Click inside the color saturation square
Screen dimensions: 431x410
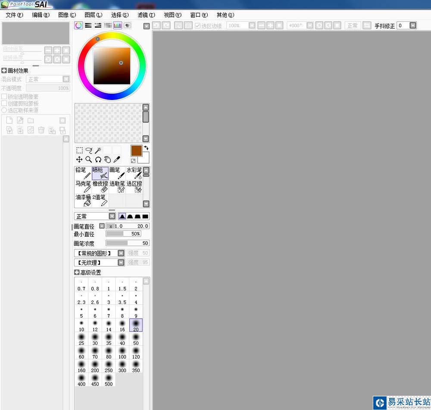(x=112, y=66)
